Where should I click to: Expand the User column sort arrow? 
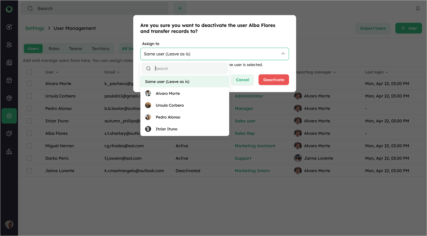pyautogui.click(x=57, y=72)
